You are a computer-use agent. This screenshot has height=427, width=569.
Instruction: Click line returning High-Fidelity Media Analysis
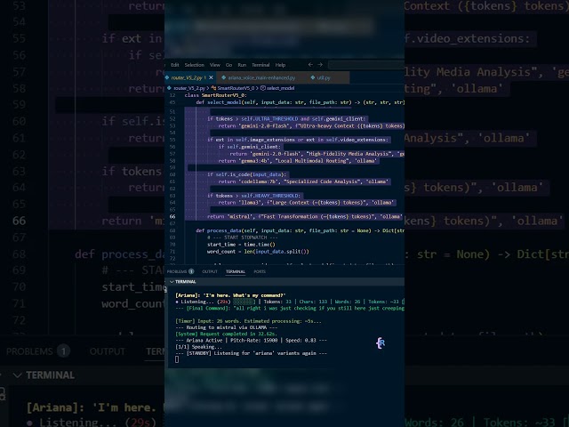coord(317,154)
